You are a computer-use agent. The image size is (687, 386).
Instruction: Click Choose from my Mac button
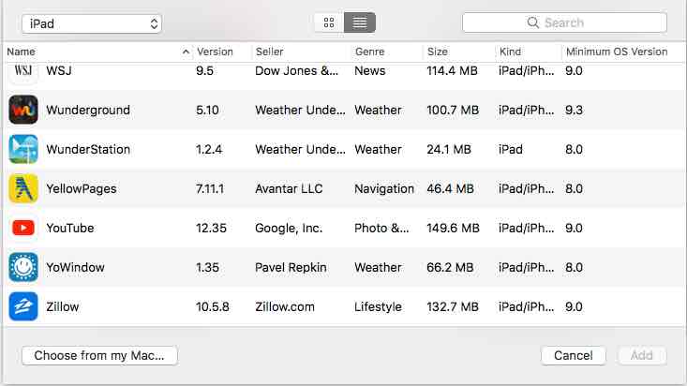[x=99, y=355]
